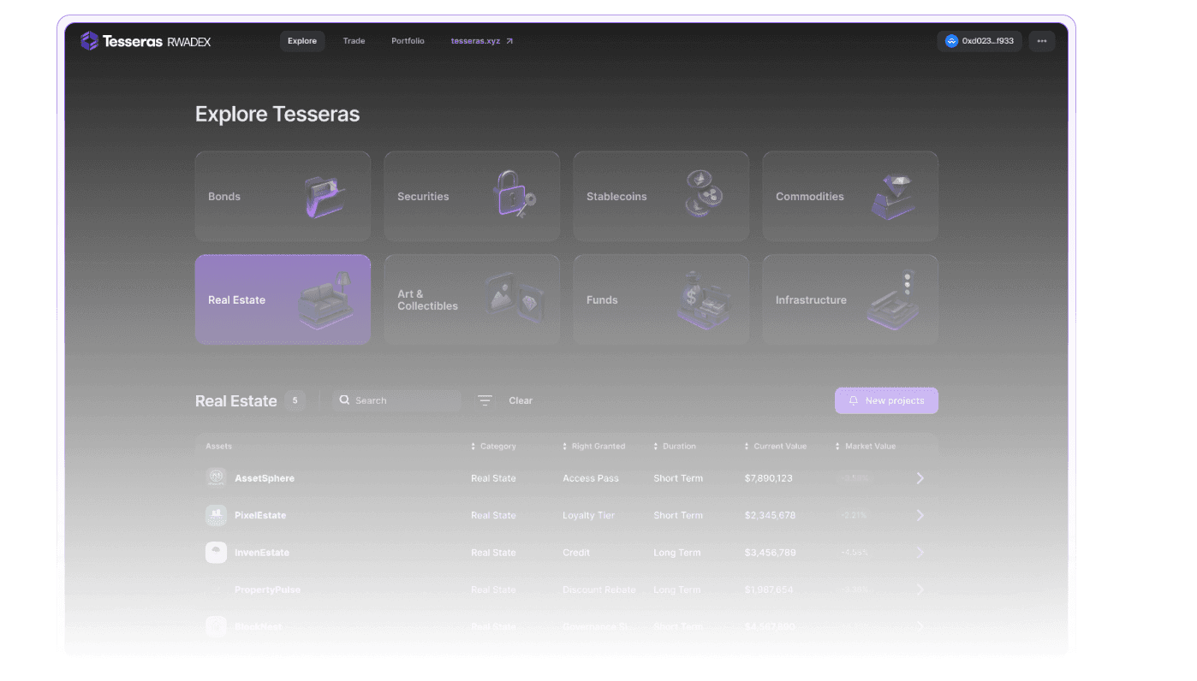Toggle the Stablecoins category filter
Viewport: 1197px width, 681px height.
point(660,196)
